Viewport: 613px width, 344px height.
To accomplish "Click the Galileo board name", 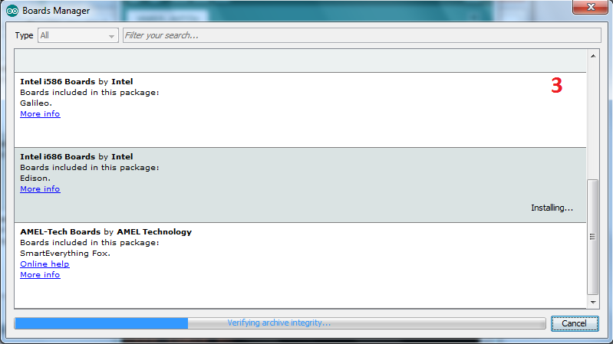I will [36, 103].
